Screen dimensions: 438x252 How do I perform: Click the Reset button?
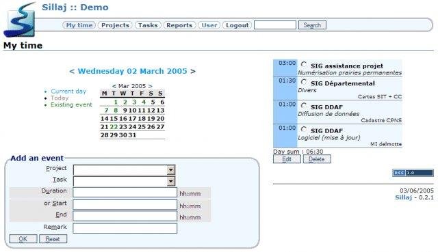click(53, 239)
